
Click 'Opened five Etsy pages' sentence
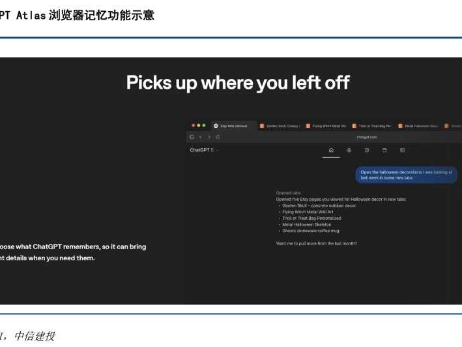tap(341, 200)
